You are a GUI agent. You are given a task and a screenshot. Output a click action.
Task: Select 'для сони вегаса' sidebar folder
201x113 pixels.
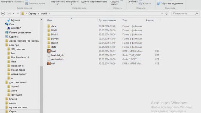(18, 82)
